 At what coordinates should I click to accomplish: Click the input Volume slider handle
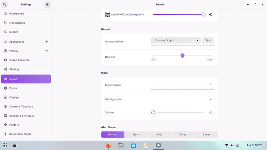click(153, 112)
